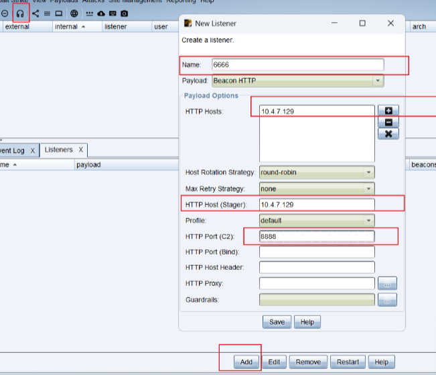The width and height of the screenshot is (436, 375).
Task: Open Guardrails settings ellipsis button
Action: [x=387, y=300]
